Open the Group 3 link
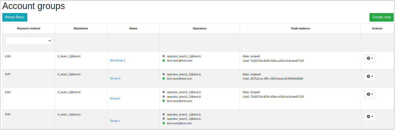This screenshot has width=395, height=130. click(x=115, y=78)
